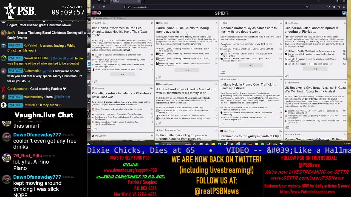Open the Windows Start menu
The height and width of the screenshot is (197, 351).
click(157, 144)
